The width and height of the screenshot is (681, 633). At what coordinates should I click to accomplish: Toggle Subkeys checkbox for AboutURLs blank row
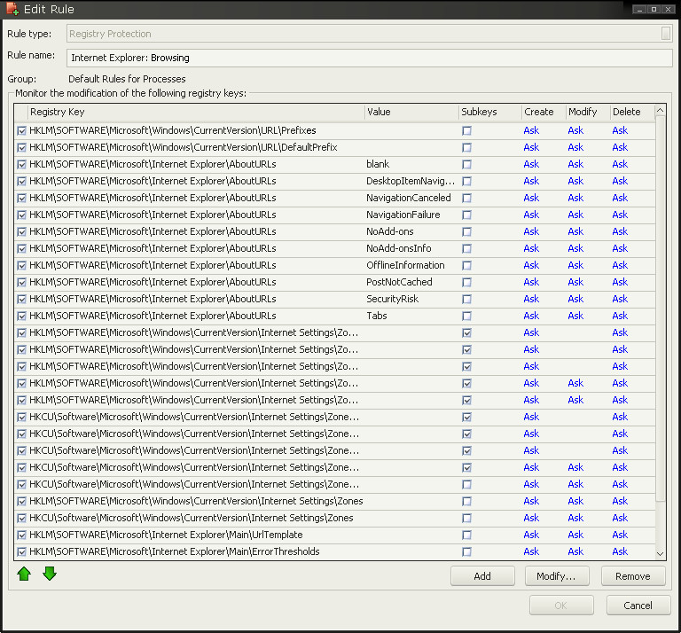(467, 165)
